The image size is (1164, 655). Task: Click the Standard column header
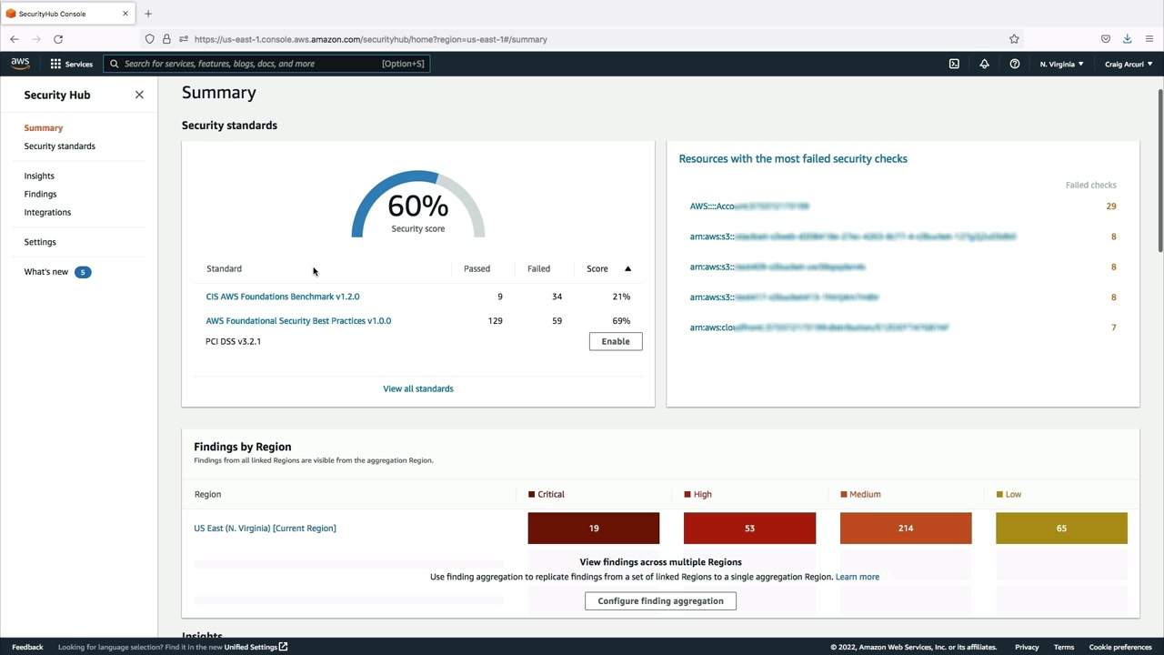(x=224, y=268)
